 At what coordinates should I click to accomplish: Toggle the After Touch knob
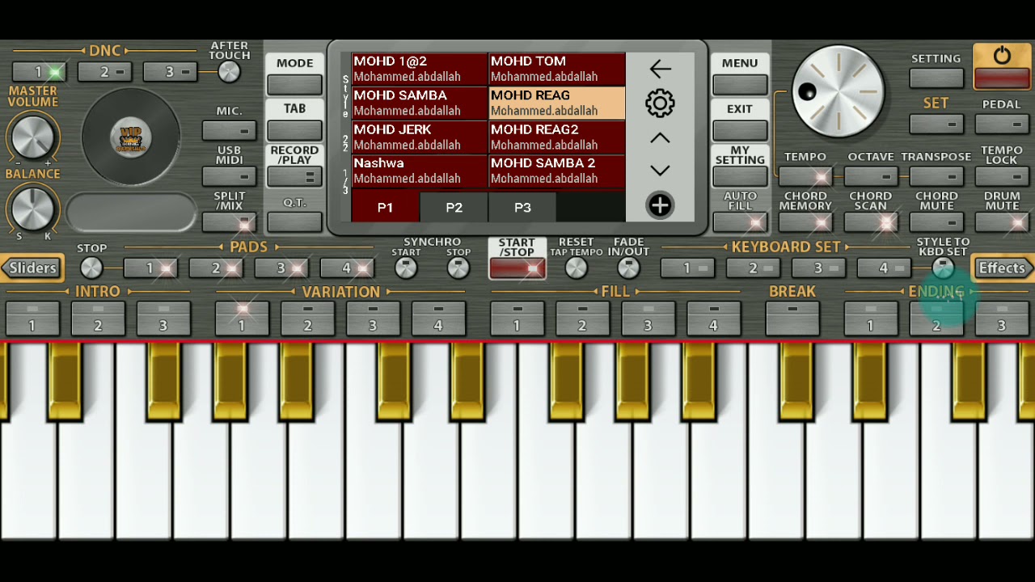[x=229, y=72]
